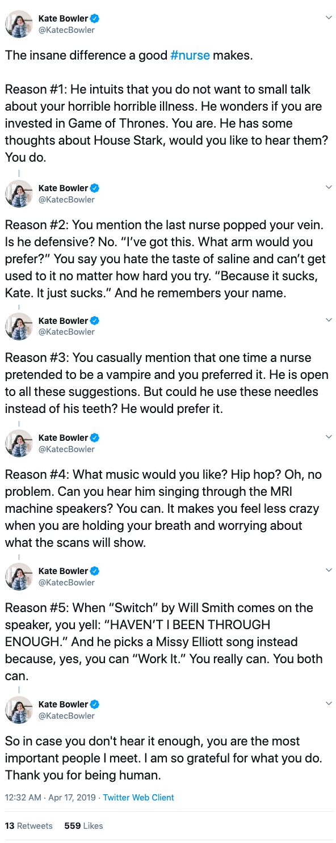Click verified badge on Reason #4 tweet
336x843 pixels.
[x=95, y=437]
